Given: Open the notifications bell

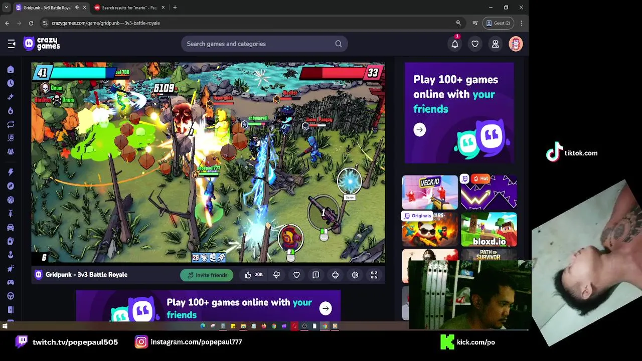Looking at the screenshot, I should [455, 44].
